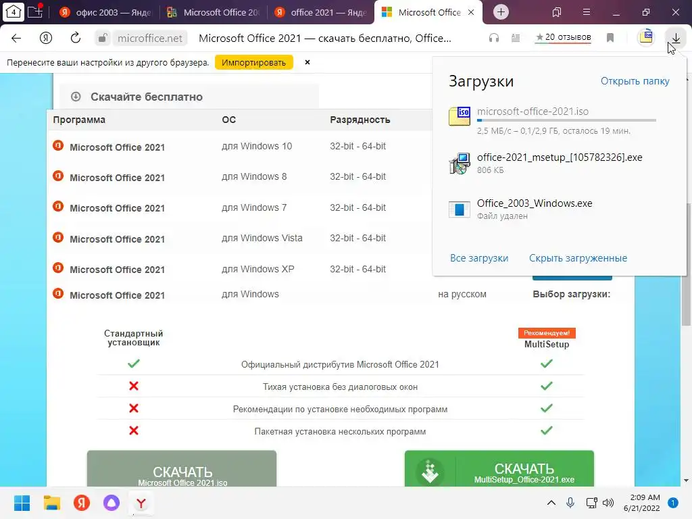Click the Скачайте бесплатно header download icon
This screenshot has height=519, width=692.
click(x=76, y=96)
